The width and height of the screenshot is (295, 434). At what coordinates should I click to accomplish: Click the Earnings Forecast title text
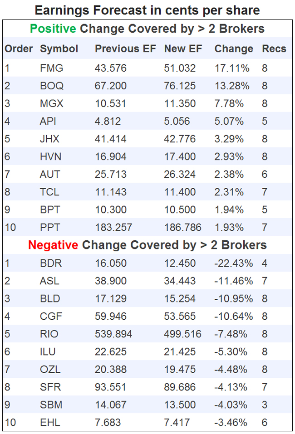coord(147,10)
